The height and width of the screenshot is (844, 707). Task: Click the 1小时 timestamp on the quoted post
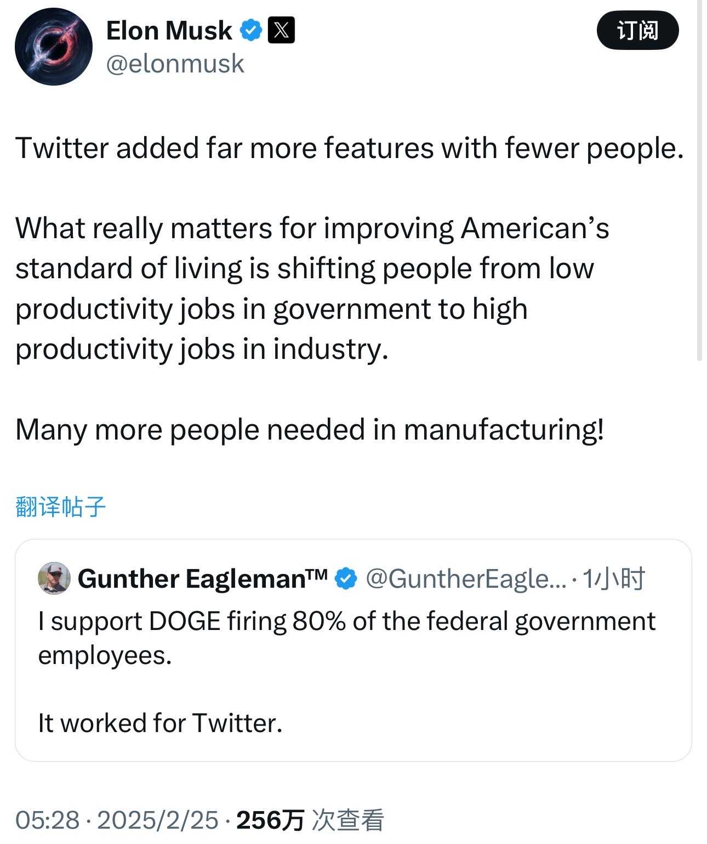(613, 579)
